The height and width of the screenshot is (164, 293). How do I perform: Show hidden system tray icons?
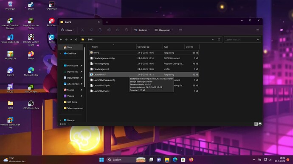pos(254,160)
